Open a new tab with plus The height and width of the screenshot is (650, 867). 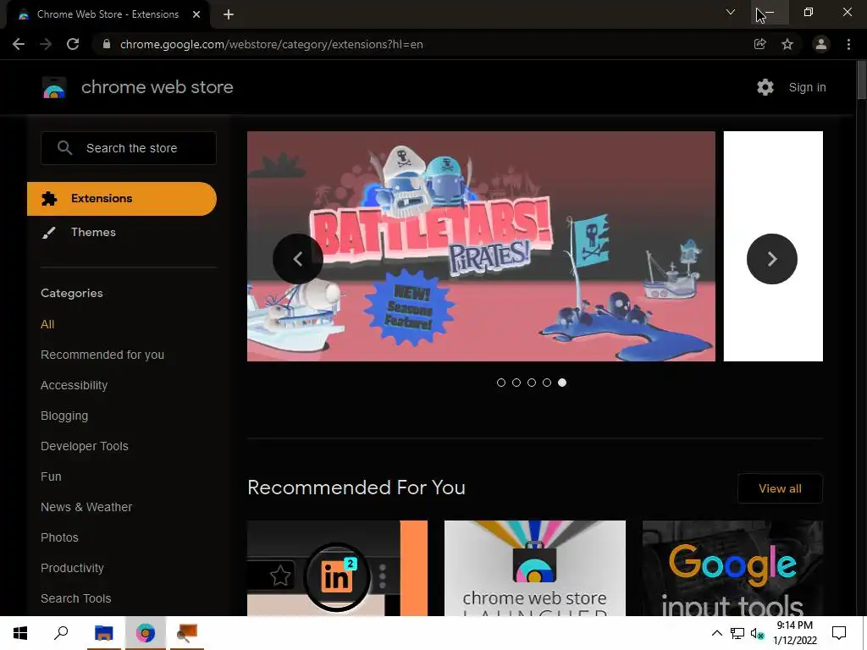(x=229, y=14)
